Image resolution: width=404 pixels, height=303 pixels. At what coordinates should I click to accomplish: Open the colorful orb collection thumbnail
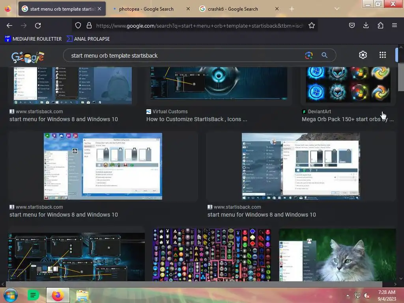tap(212, 254)
